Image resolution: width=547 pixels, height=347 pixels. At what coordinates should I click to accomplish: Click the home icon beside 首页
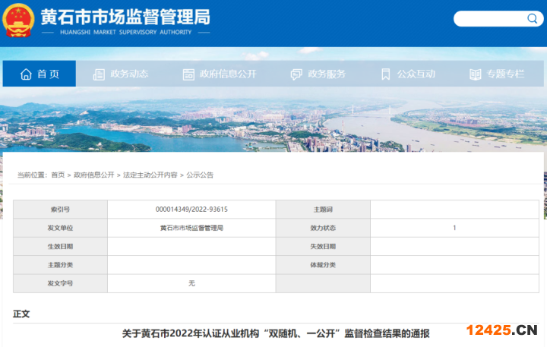[x=26, y=74]
